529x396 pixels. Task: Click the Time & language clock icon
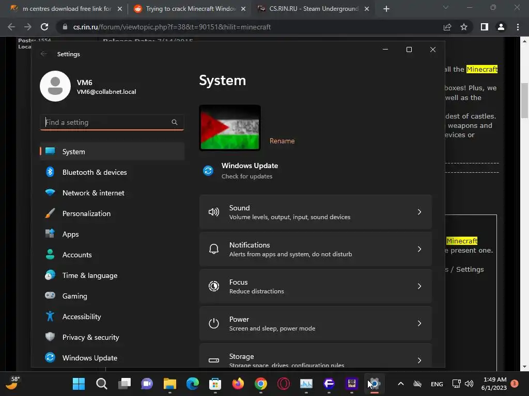click(x=50, y=275)
